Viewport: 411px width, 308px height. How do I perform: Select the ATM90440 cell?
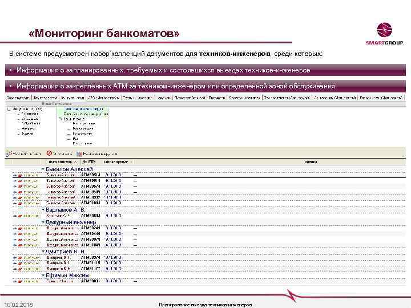(90, 234)
